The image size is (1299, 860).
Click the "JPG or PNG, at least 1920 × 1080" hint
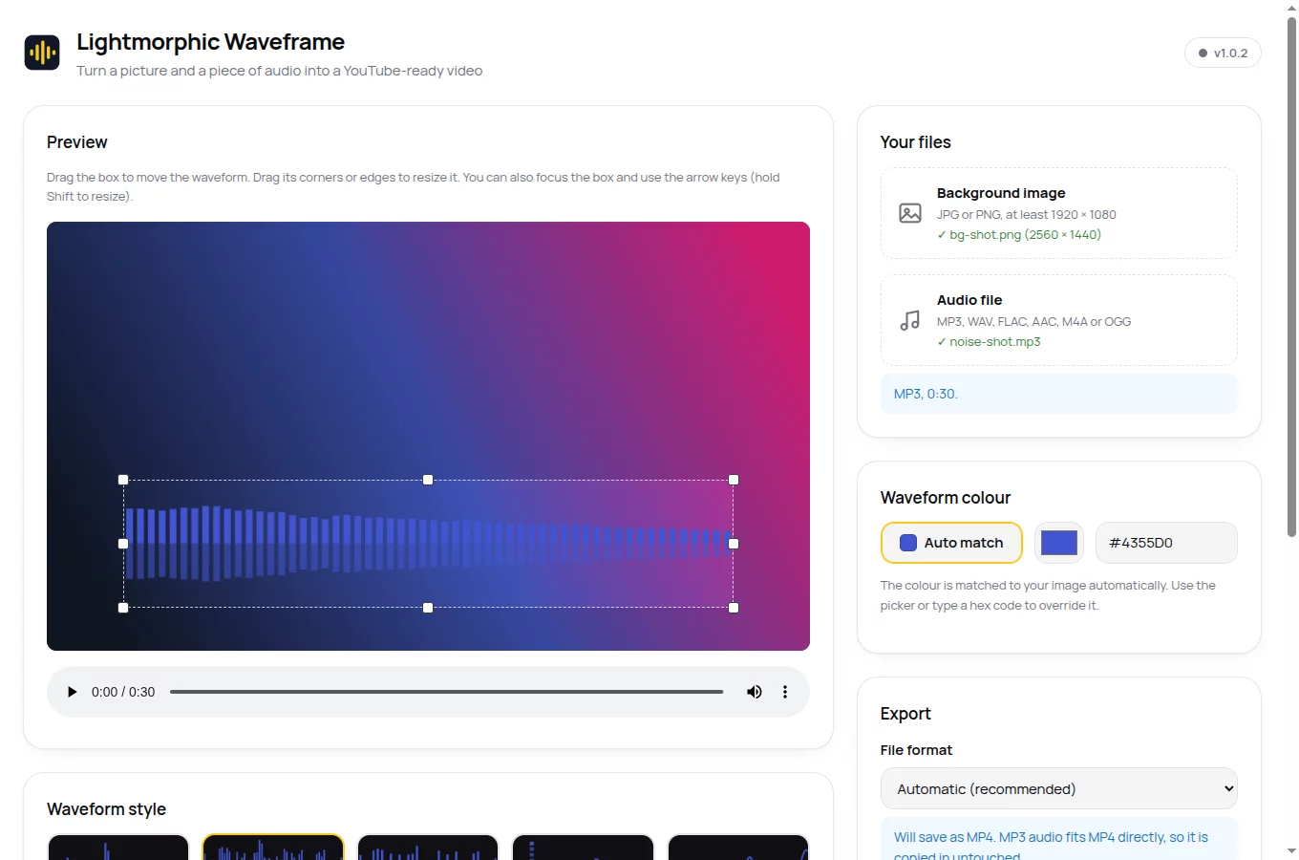coord(1026,214)
